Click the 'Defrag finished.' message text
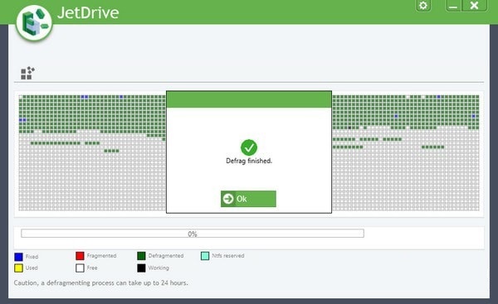Image resolution: width=498 pixels, height=304 pixels. coord(249,161)
